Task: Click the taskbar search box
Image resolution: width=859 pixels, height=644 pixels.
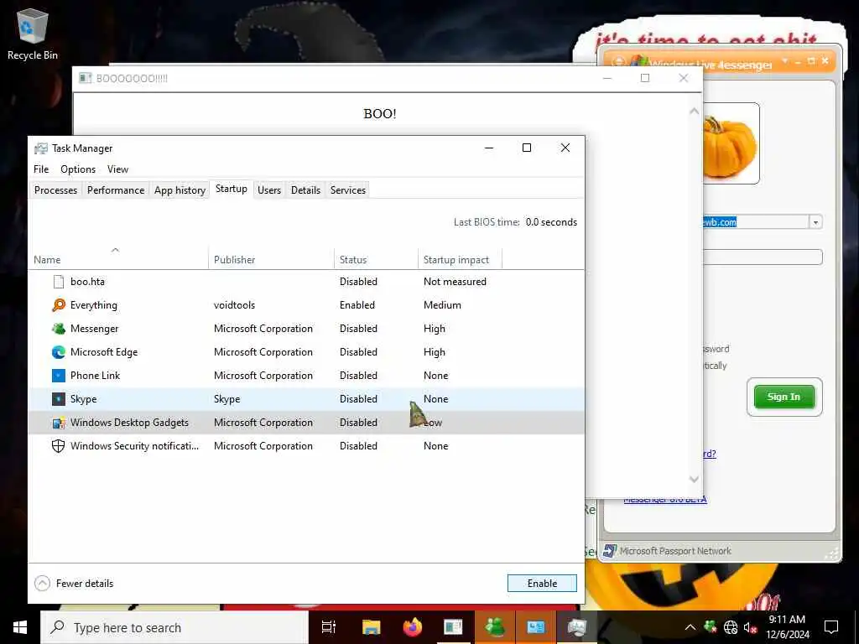Action: [x=174, y=627]
